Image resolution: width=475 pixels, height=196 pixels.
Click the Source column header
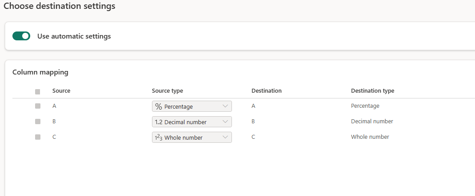click(x=61, y=91)
